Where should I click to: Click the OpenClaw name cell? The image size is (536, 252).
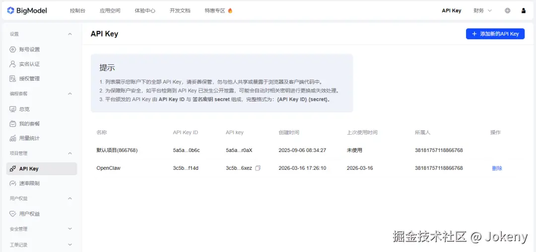pos(108,168)
